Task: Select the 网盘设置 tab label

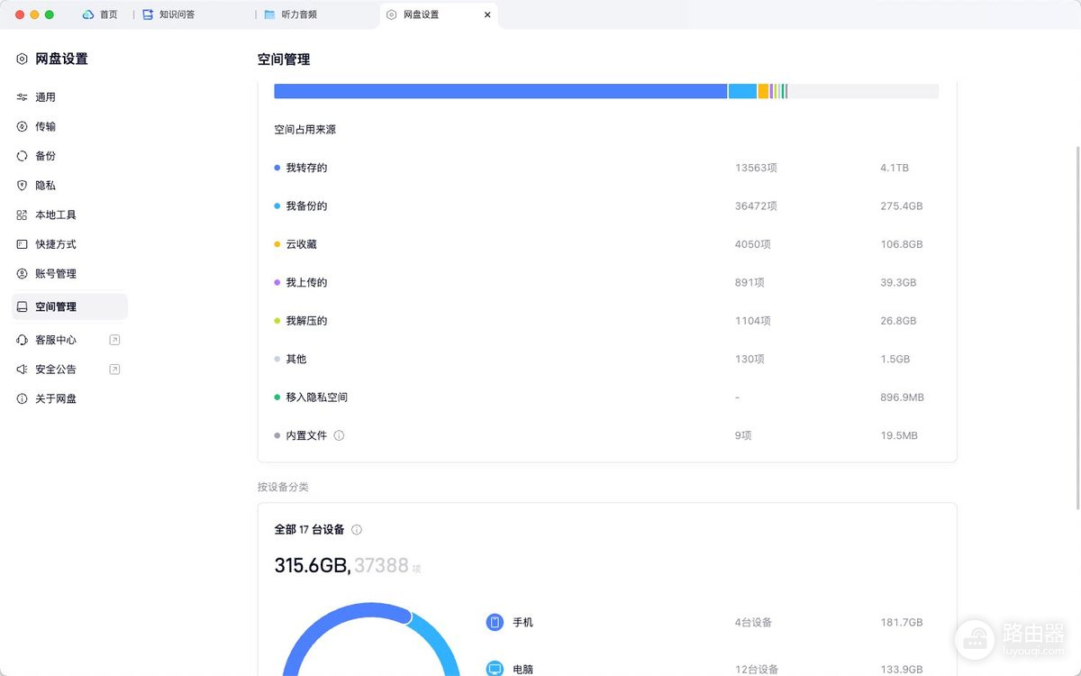Action: point(421,14)
